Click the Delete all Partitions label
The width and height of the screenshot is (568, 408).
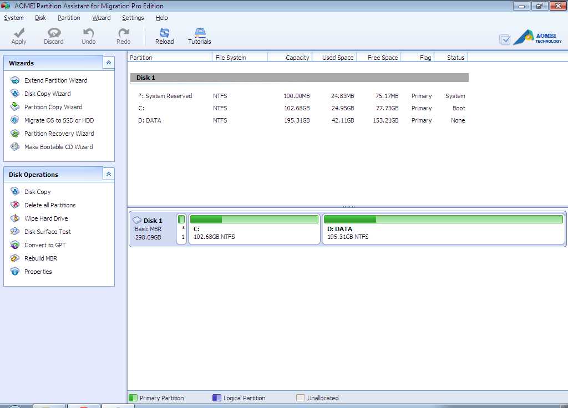click(50, 205)
